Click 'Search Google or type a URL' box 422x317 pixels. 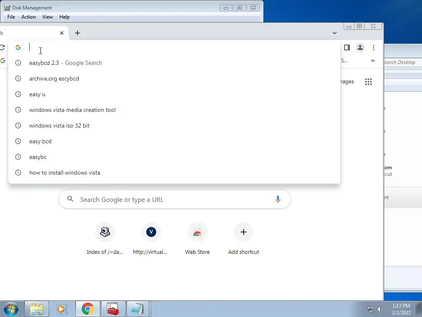(x=174, y=199)
